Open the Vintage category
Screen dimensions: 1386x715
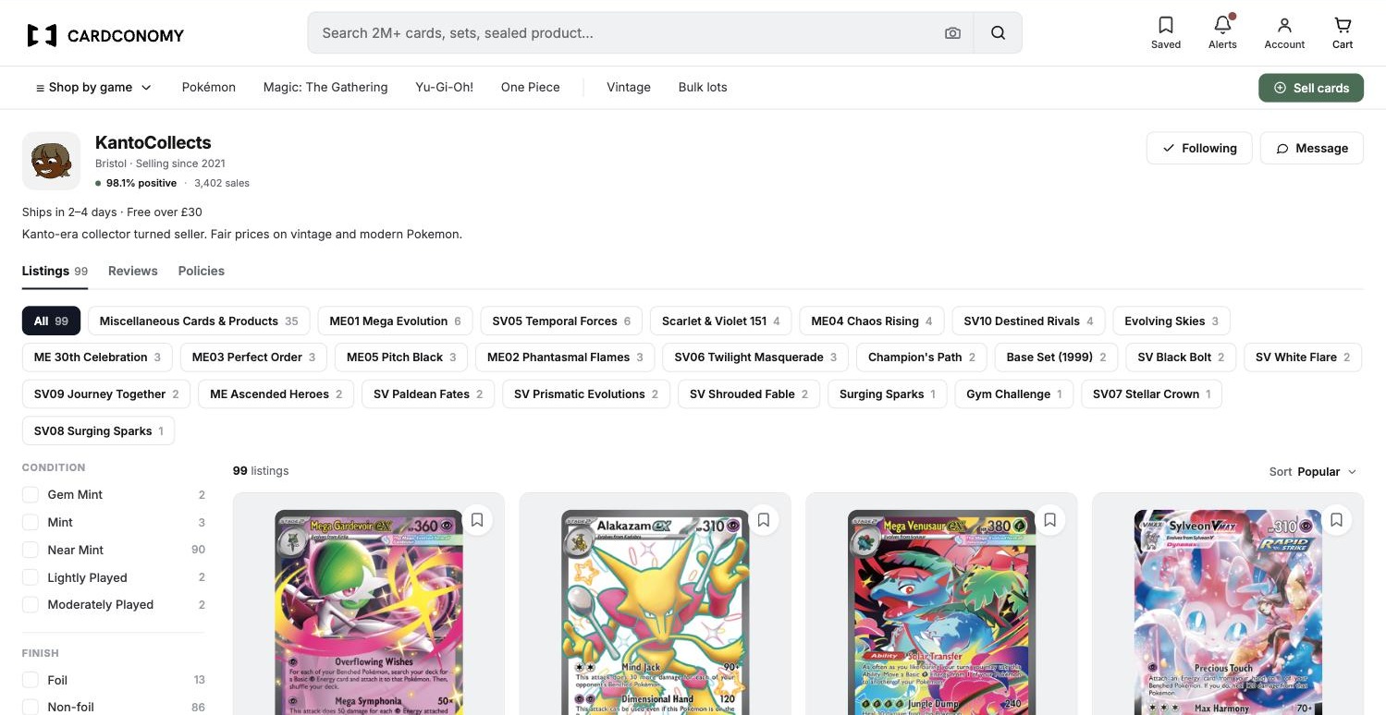coord(629,88)
